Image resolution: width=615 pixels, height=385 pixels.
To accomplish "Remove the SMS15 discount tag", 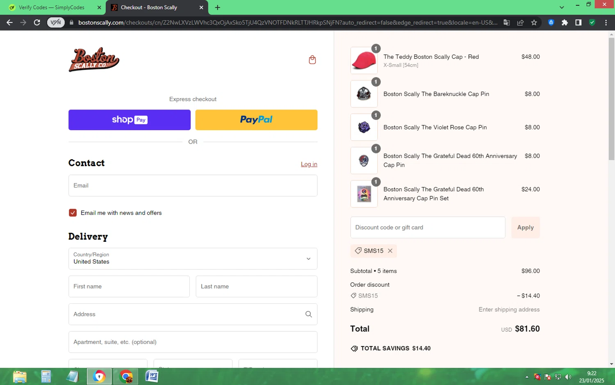I will pos(390,251).
